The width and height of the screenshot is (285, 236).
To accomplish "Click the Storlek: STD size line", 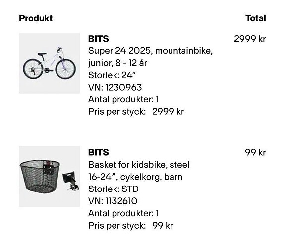I will click(x=114, y=189).
